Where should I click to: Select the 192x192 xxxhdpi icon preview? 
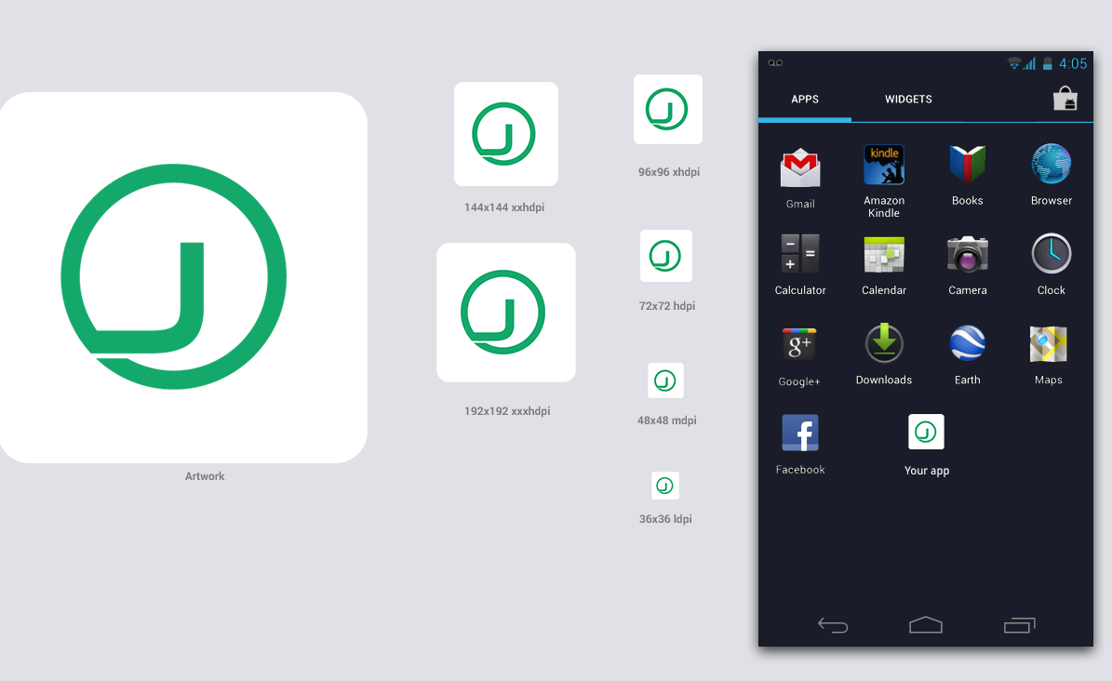click(x=505, y=313)
